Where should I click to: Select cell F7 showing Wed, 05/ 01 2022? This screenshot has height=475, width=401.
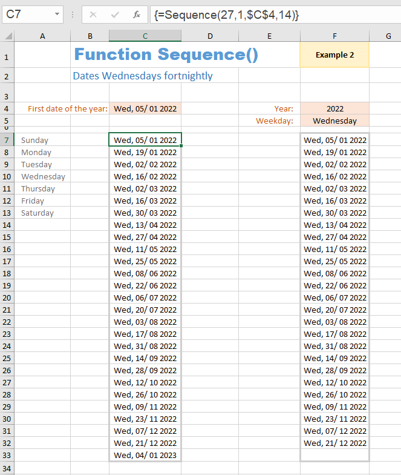coord(334,140)
